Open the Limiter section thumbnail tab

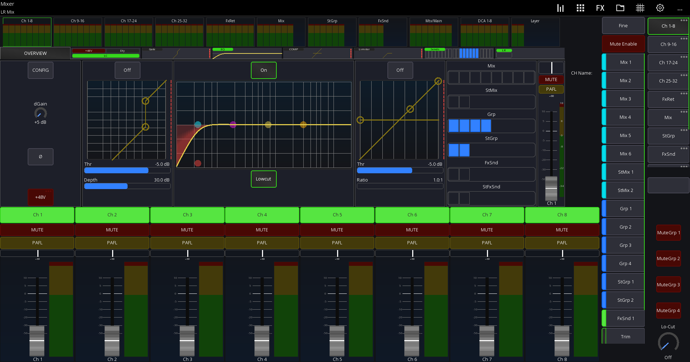coord(388,53)
